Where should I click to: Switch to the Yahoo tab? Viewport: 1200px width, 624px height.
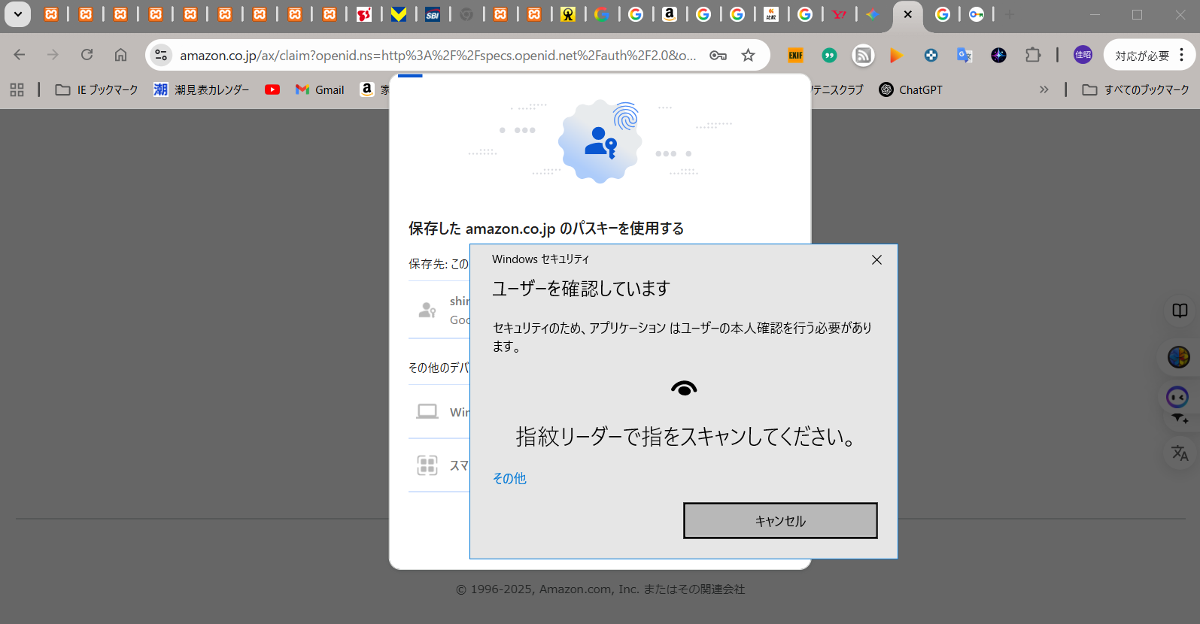tap(839, 14)
